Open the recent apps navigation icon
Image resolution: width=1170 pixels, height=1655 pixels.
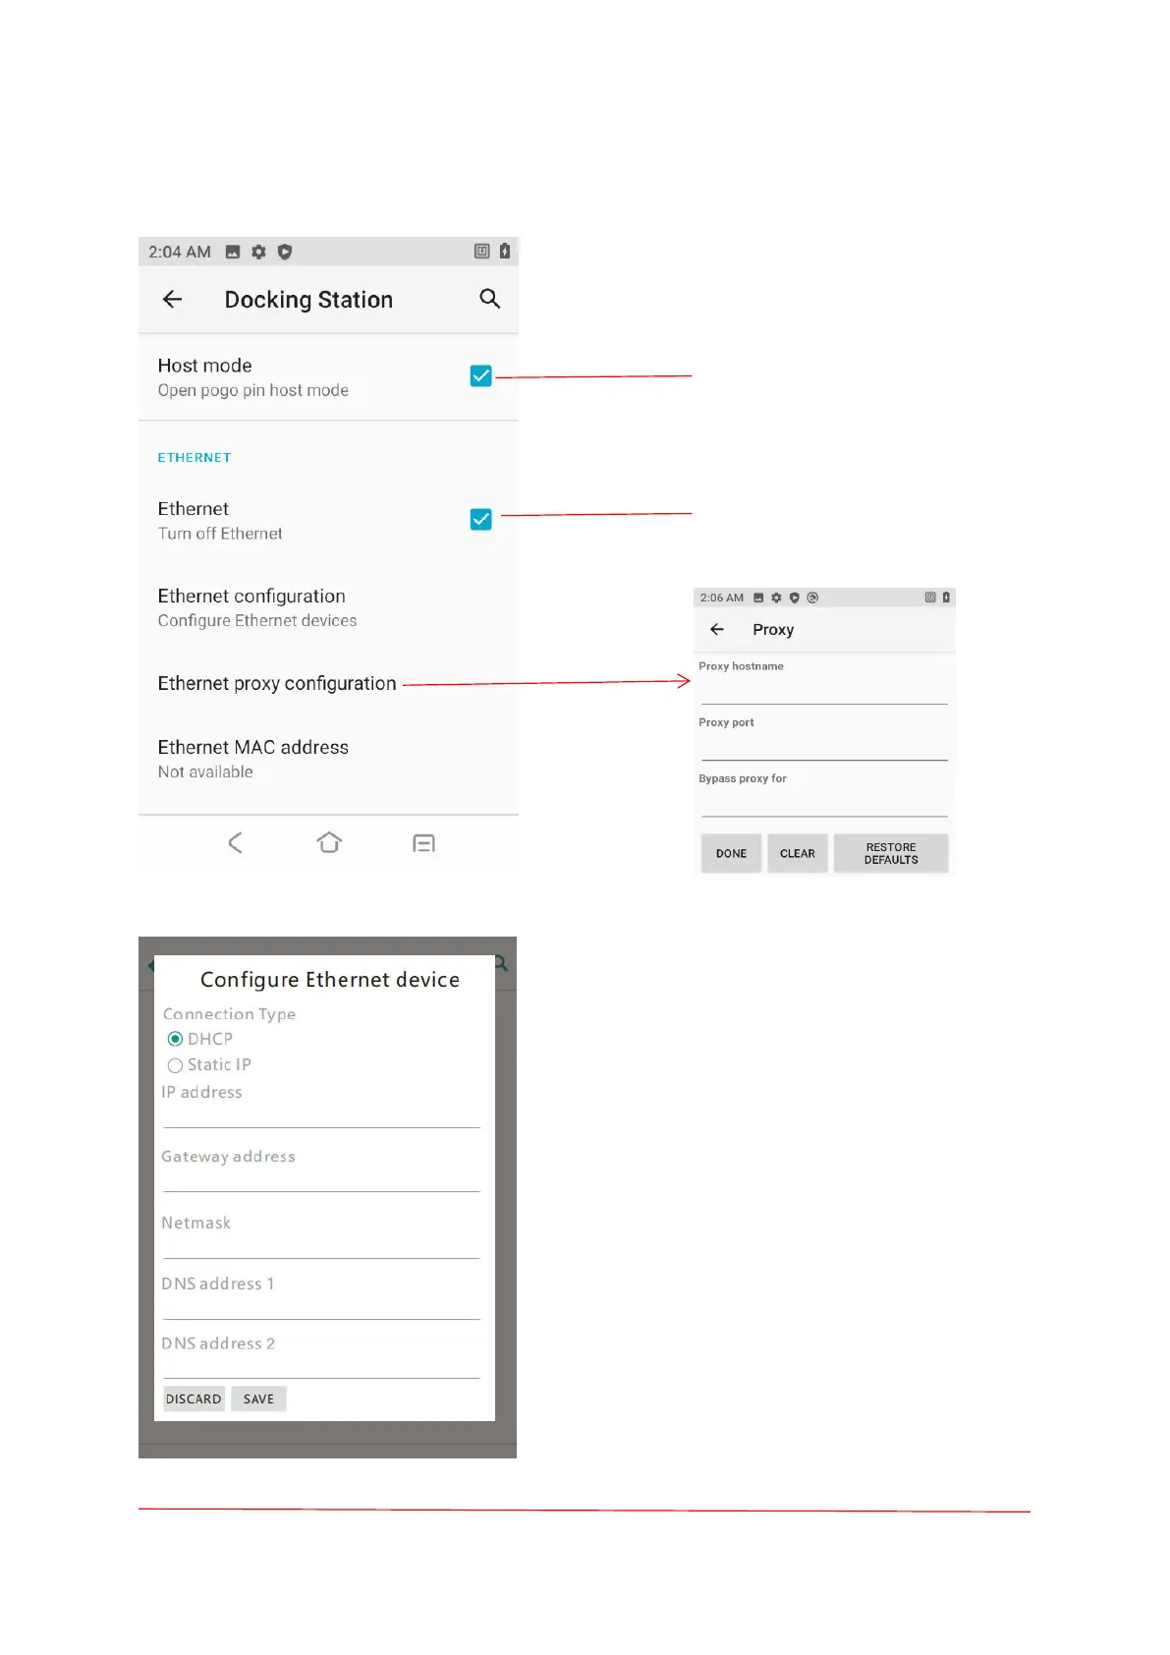[423, 843]
